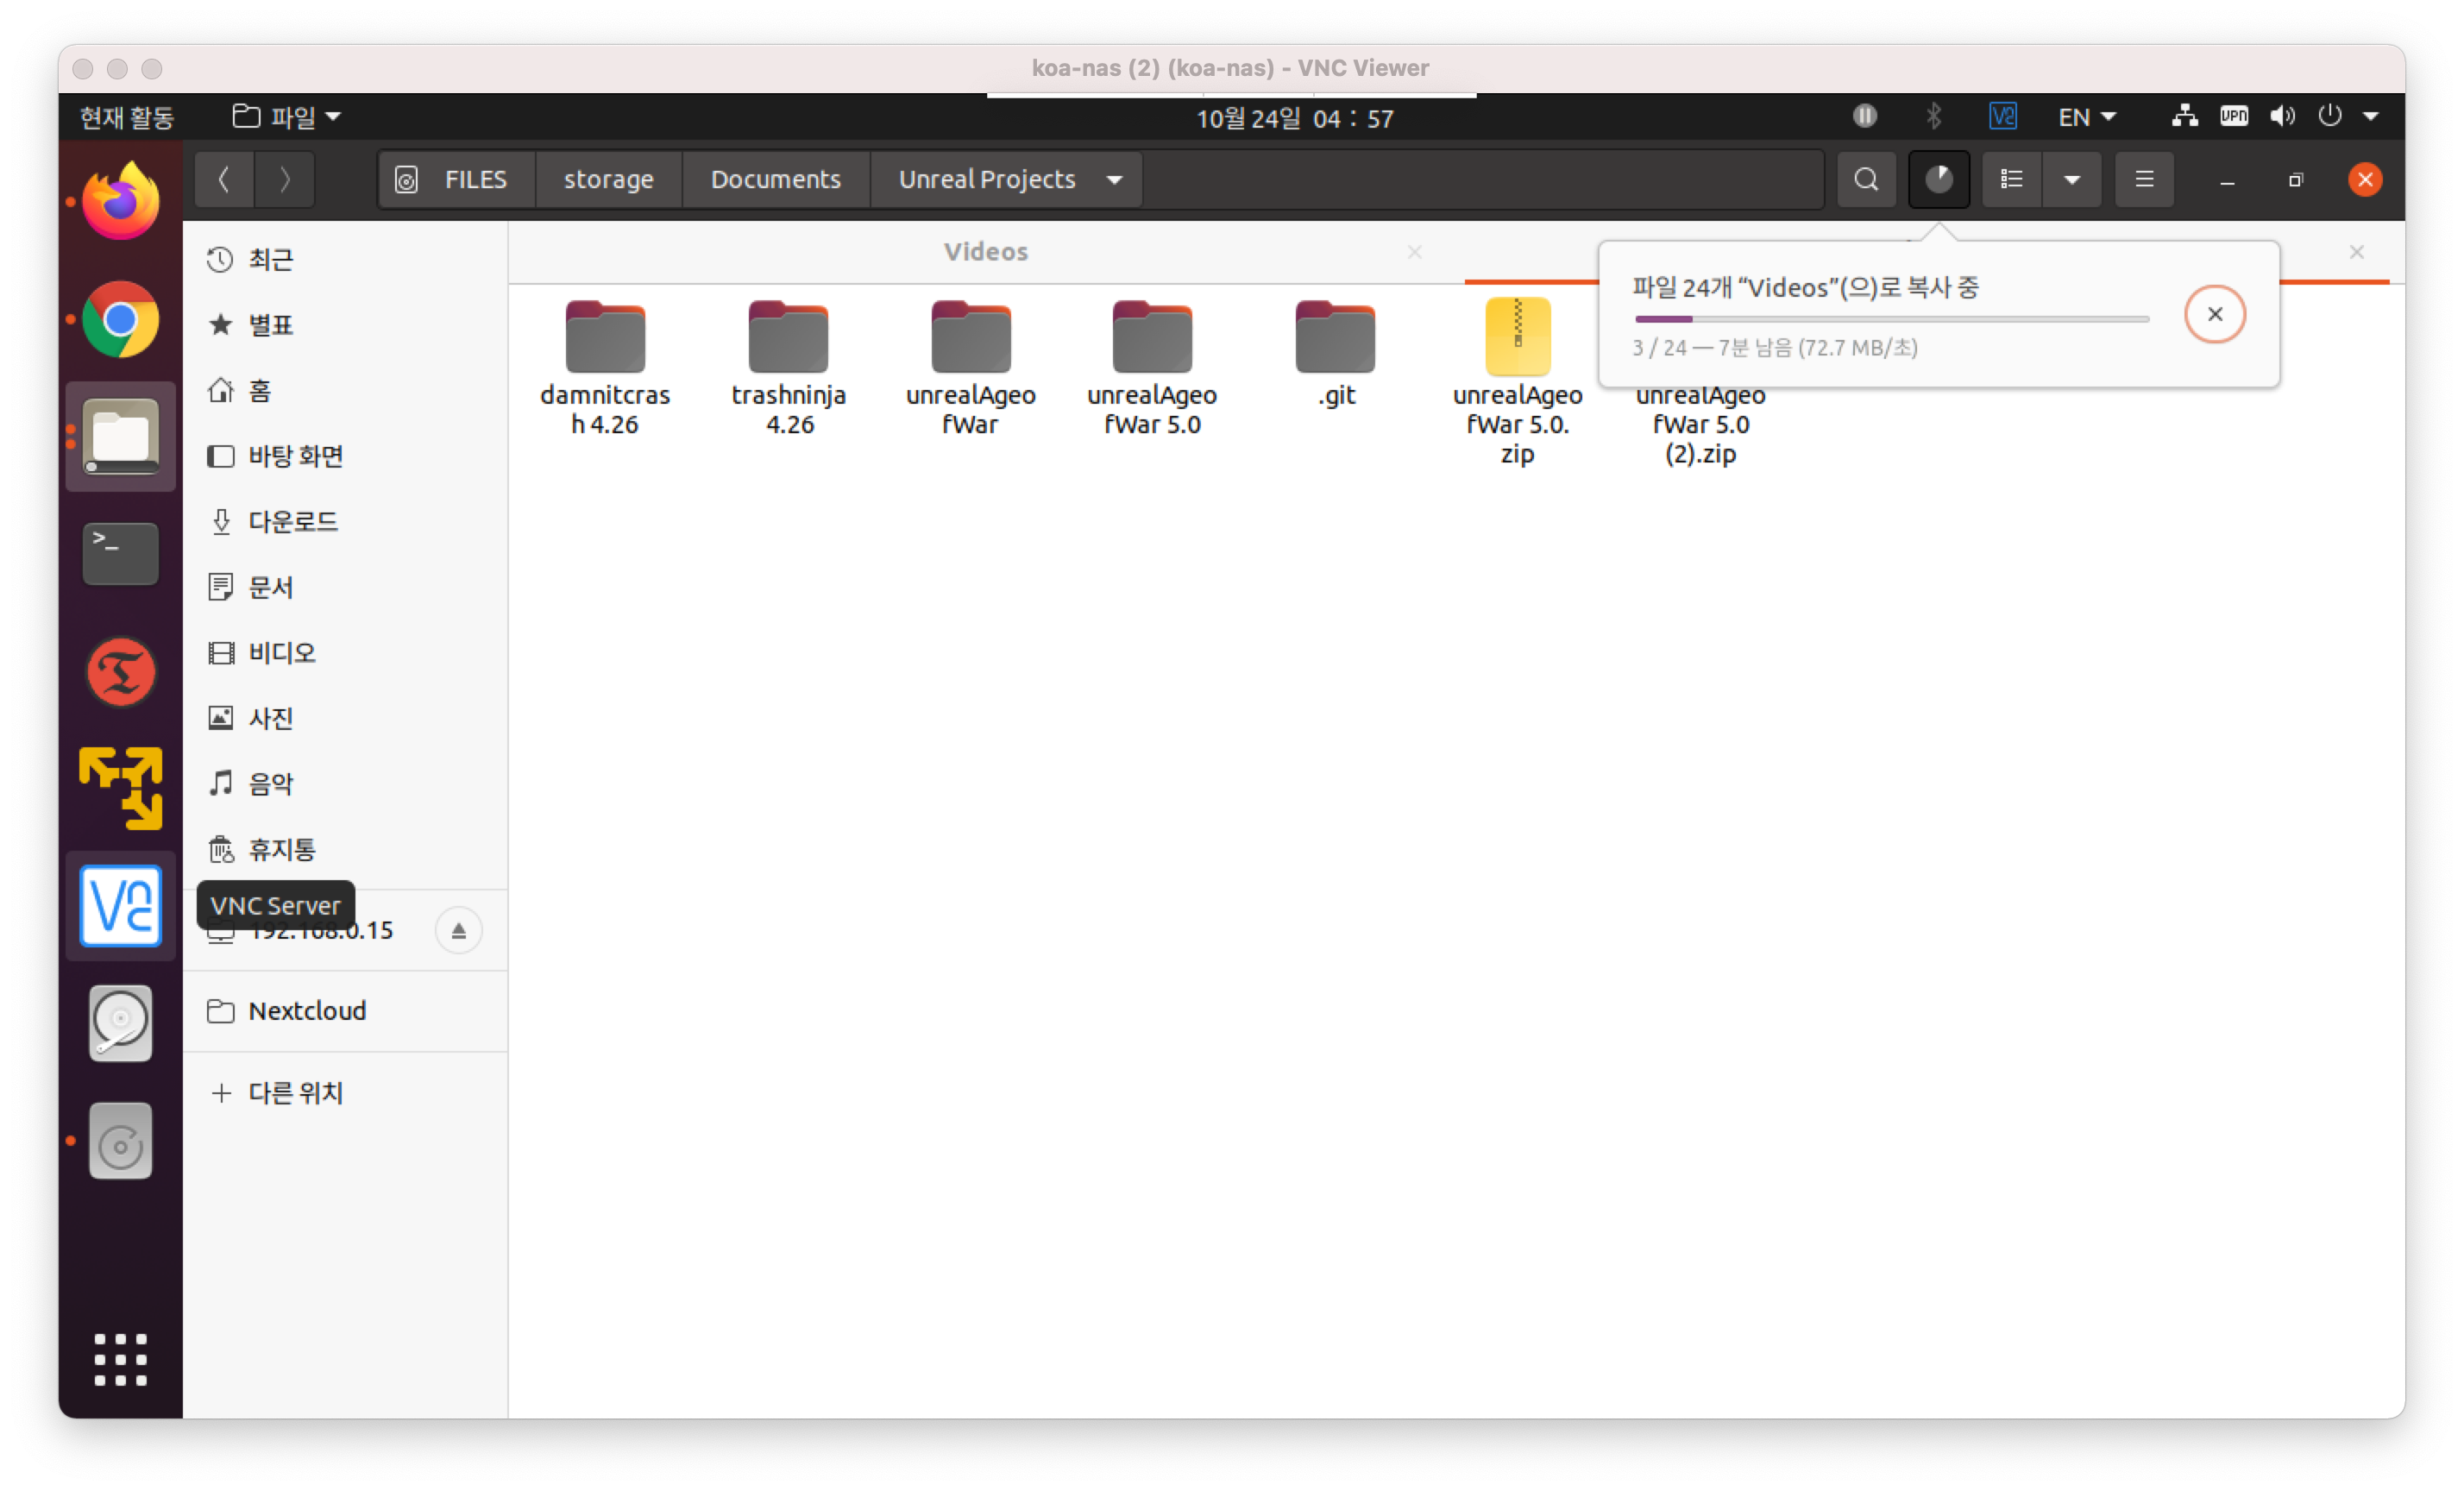2464x1491 pixels.
Task: Click the copy progress bar
Action: tap(1891, 319)
